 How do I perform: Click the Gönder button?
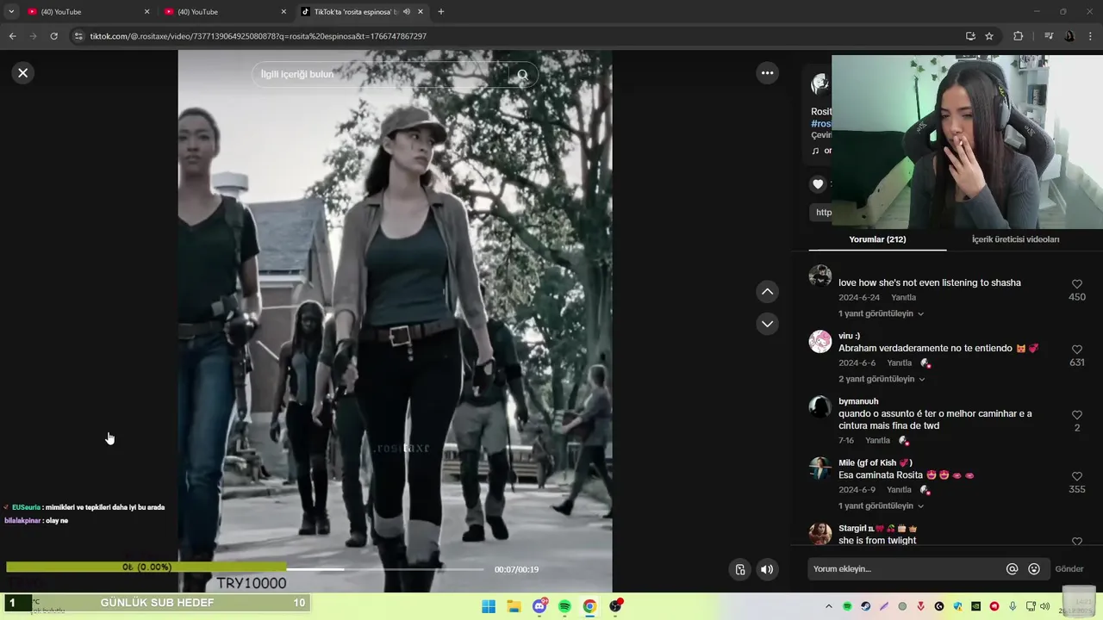point(1069,569)
